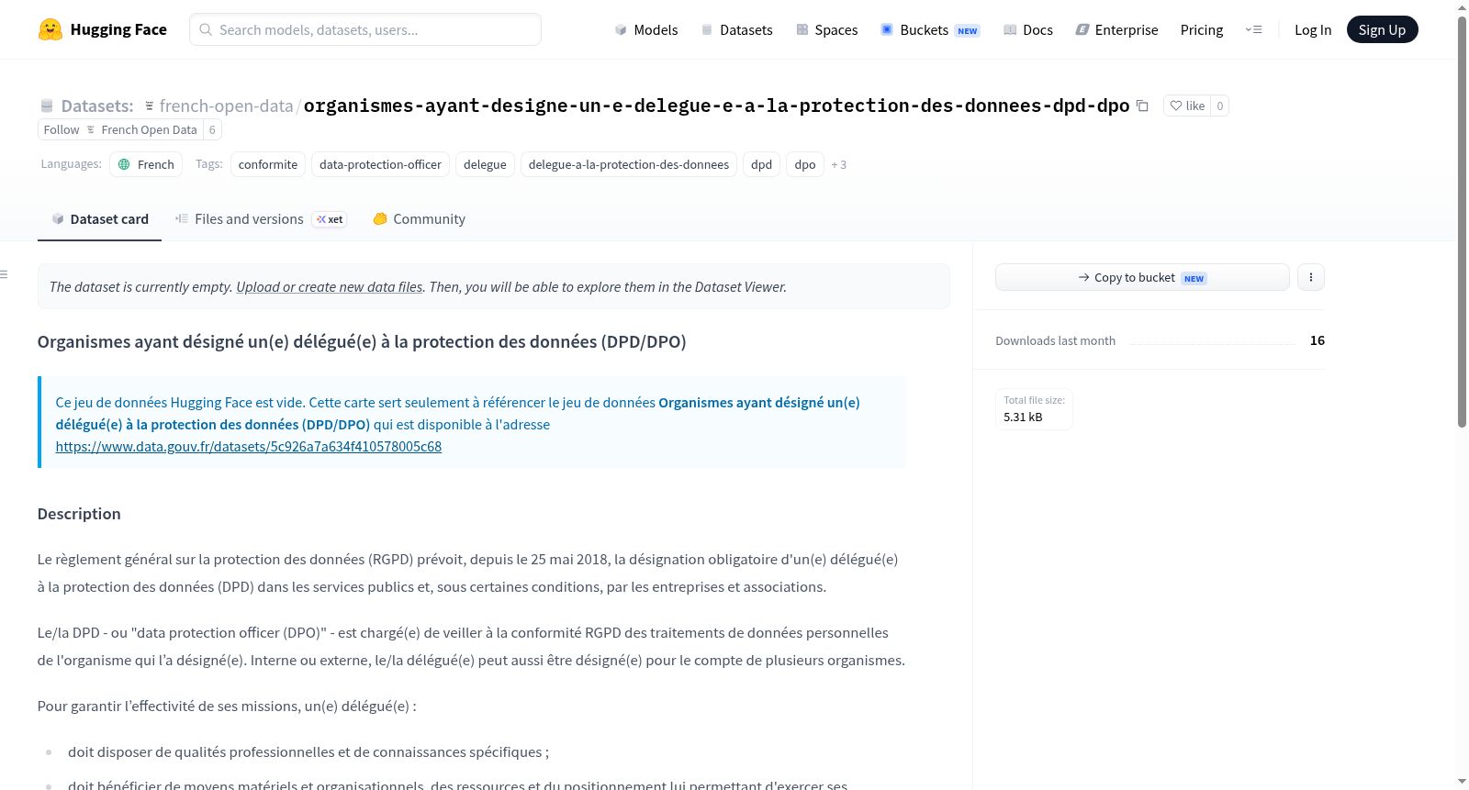View the like count of 0
This screenshot has height=790, width=1469.
1219,106
